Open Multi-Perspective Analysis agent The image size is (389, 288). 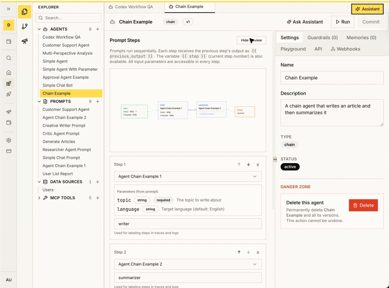pyautogui.click(x=68, y=53)
